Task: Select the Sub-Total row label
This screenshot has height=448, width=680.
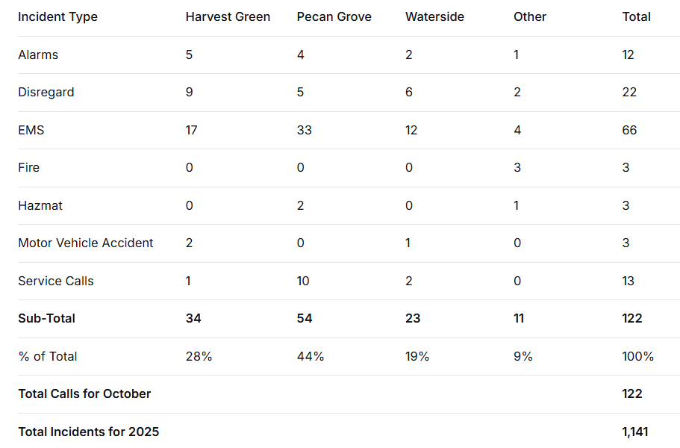Action: (46, 318)
